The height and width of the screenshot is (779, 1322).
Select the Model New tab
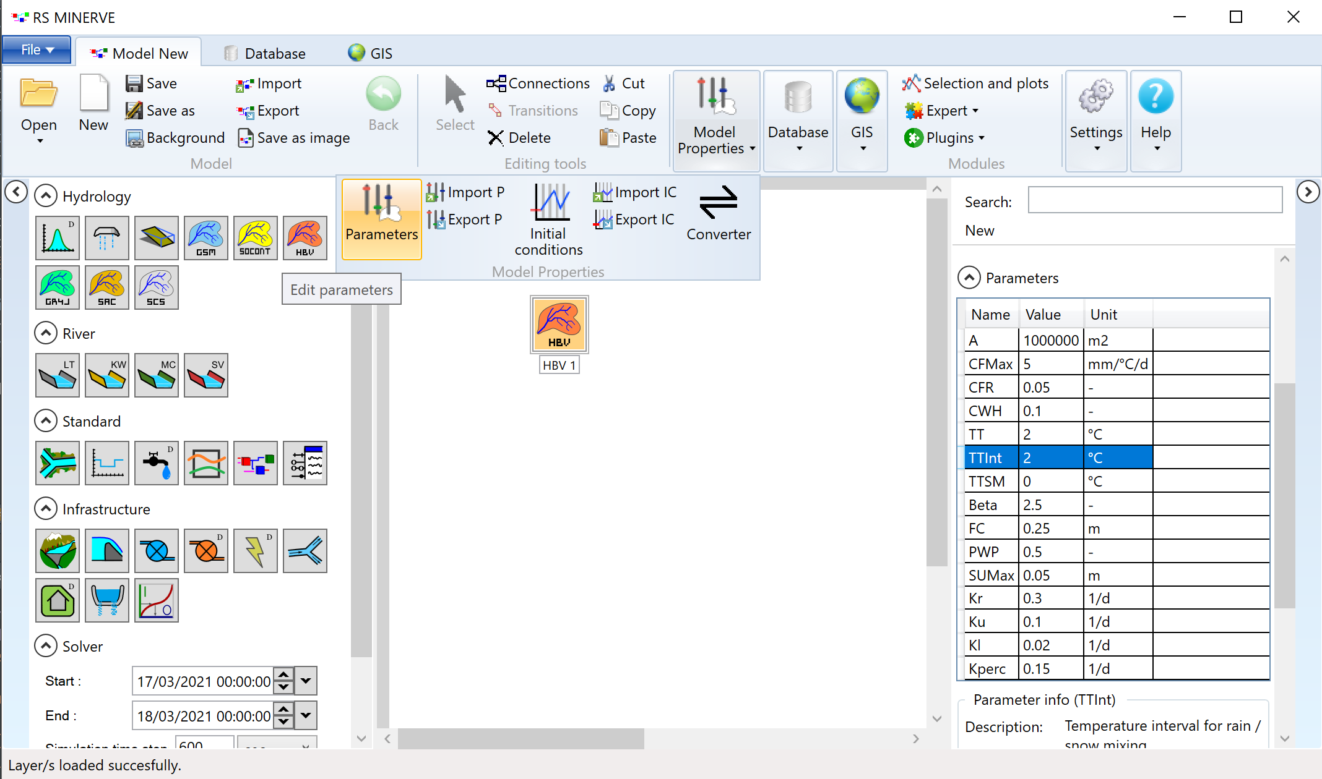coord(139,53)
